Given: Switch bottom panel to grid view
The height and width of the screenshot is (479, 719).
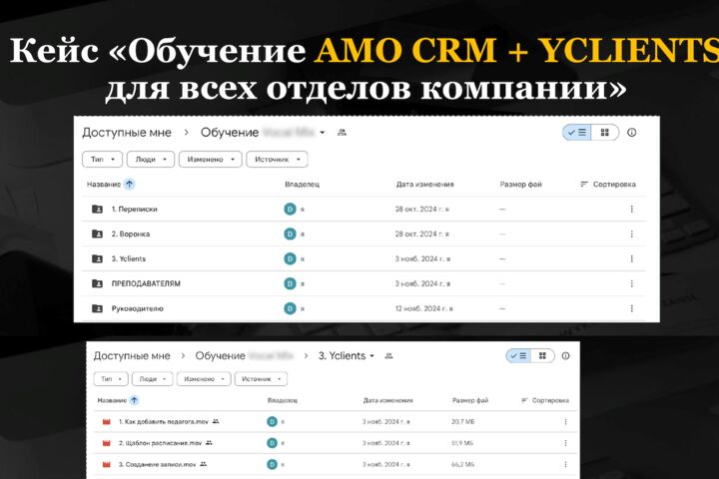Looking at the screenshot, I should coord(542,355).
